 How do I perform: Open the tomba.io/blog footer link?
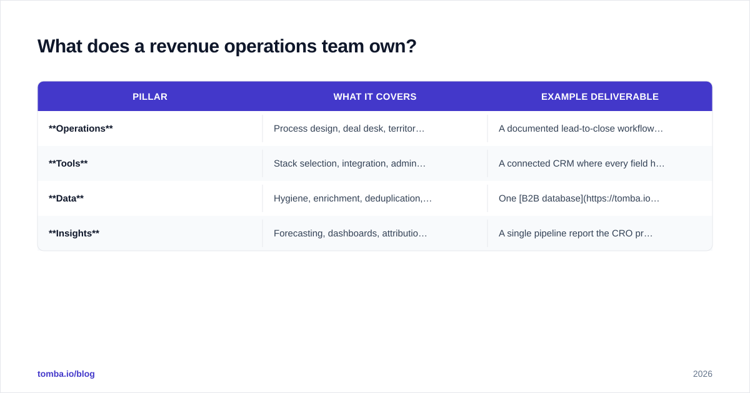[x=66, y=374]
